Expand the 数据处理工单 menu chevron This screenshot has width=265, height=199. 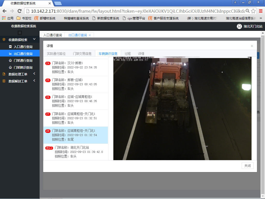pos(34,74)
